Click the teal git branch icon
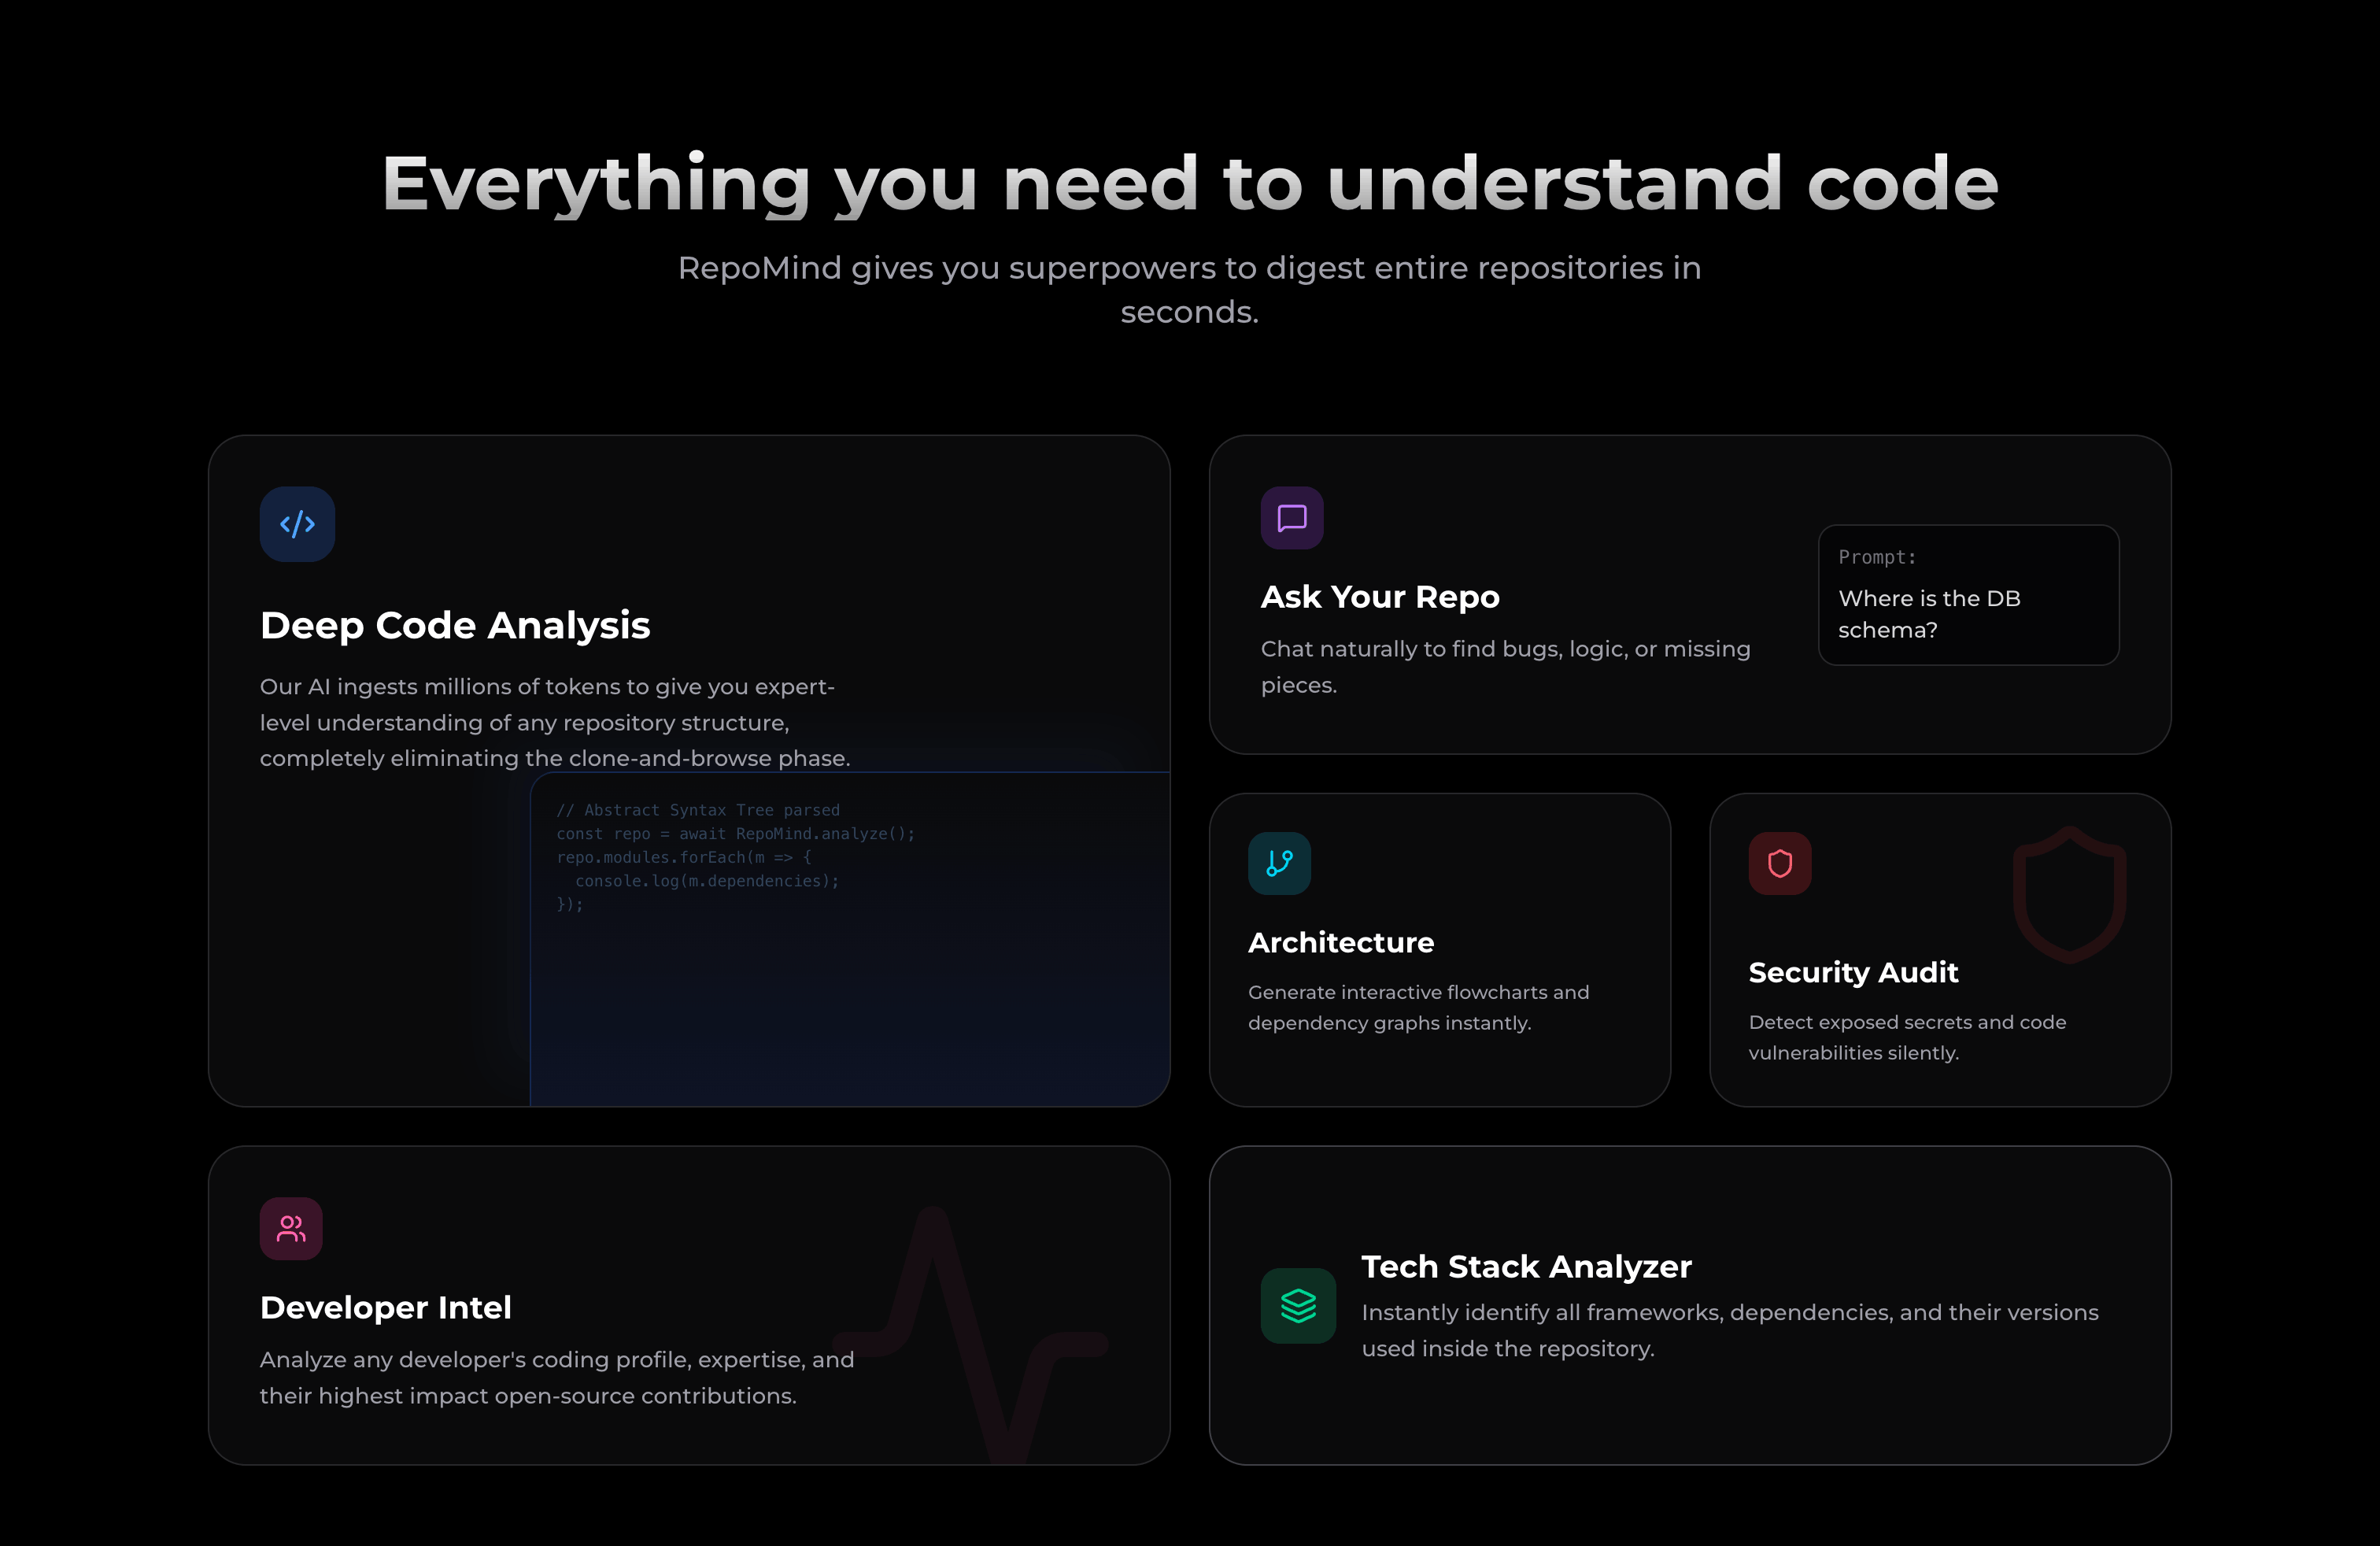This screenshot has height=1546, width=2380. [x=1279, y=863]
